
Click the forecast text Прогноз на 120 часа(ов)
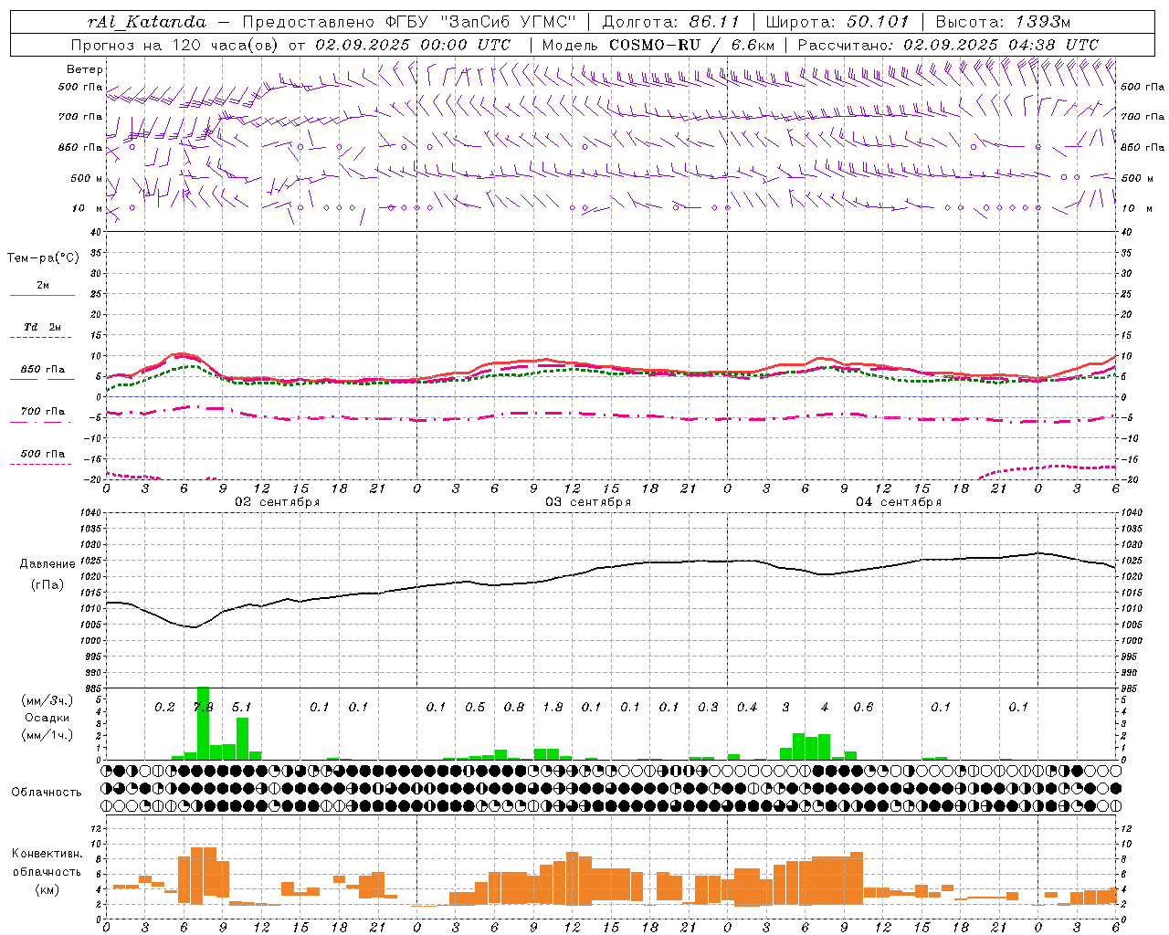175,45
